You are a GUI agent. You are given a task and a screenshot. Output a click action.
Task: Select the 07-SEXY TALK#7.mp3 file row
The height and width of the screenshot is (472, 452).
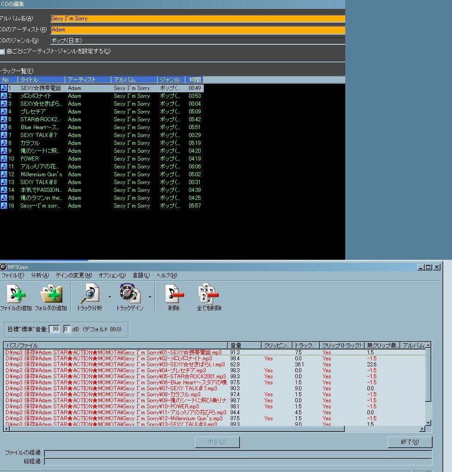pos(215,388)
